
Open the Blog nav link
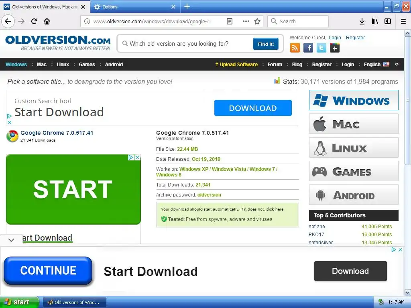(x=297, y=65)
